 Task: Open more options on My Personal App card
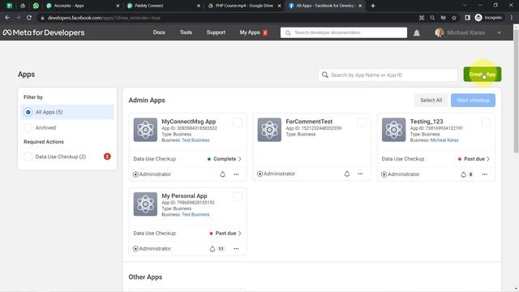point(236,249)
